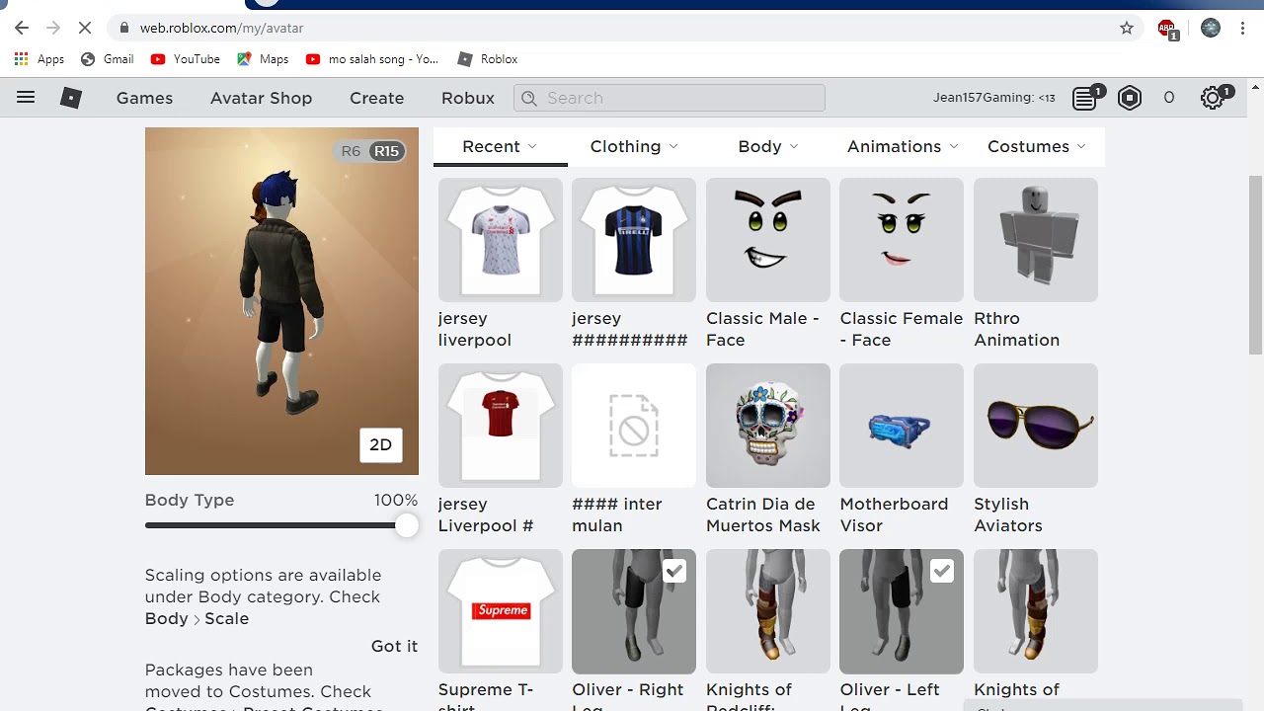Adjust the Body Type slider handle
Viewport: 1264px width, 711px height.
[407, 525]
